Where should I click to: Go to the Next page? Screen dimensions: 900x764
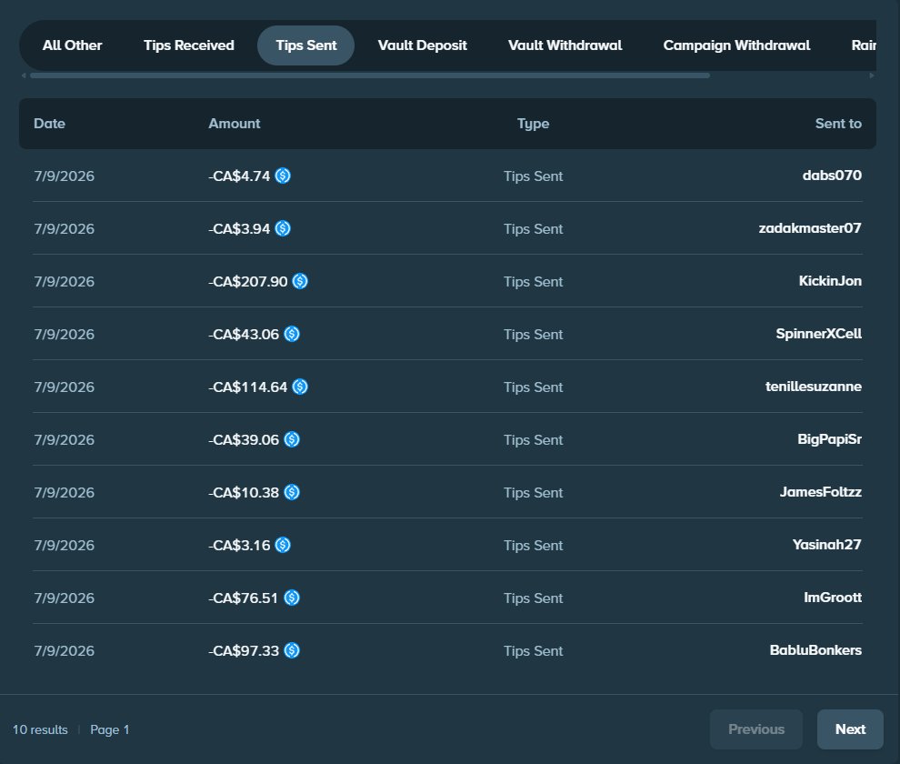click(x=850, y=729)
